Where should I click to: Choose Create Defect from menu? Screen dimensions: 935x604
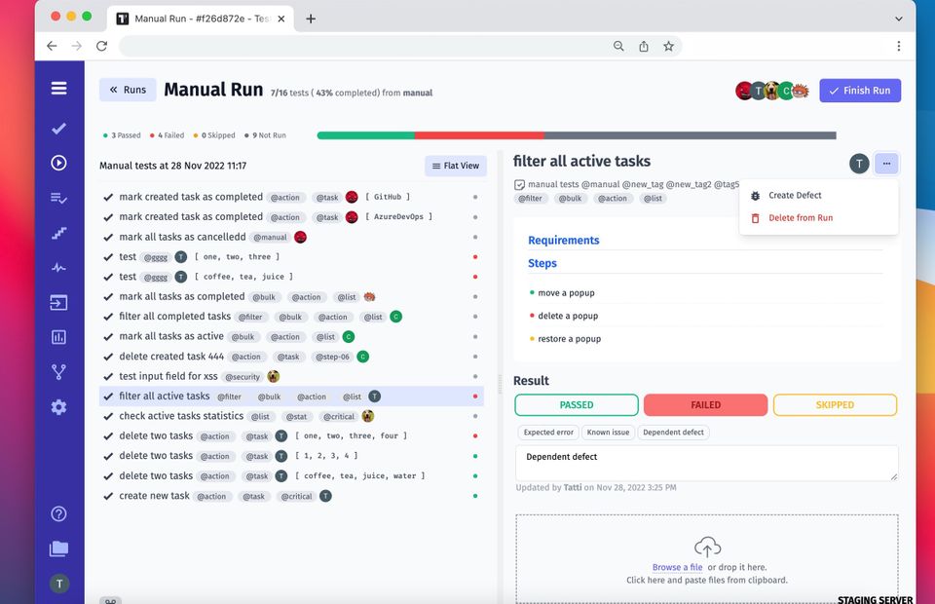[795, 195]
